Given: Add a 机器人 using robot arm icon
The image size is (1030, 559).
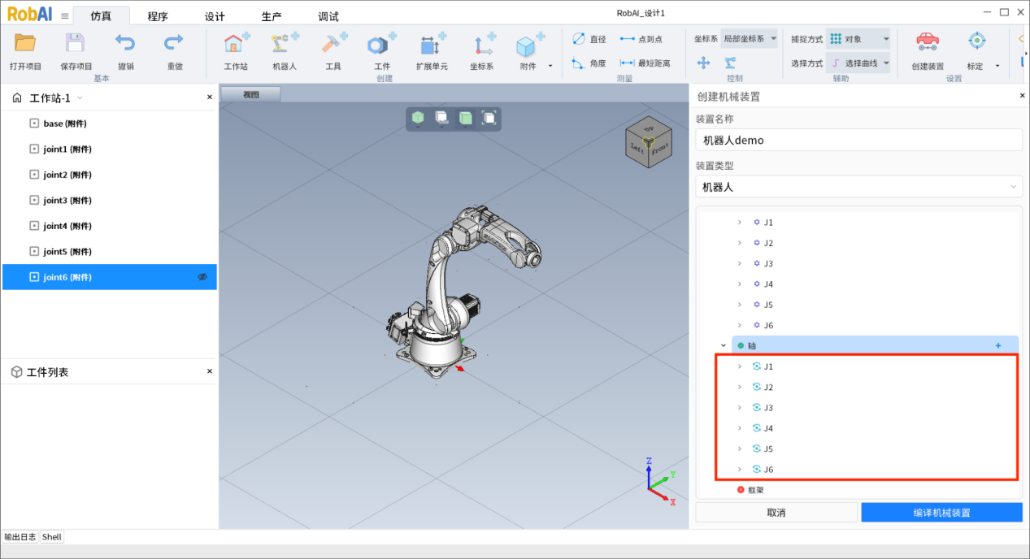Looking at the screenshot, I should pyautogui.click(x=285, y=43).
